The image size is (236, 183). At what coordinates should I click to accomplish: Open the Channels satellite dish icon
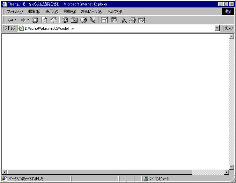(x=93, y=20)
